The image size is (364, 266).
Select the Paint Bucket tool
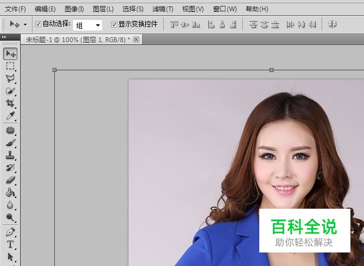coord(10,192)
